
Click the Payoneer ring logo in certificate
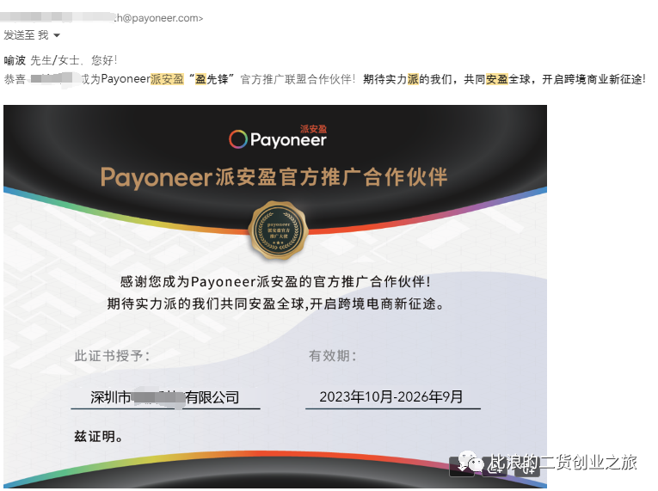[238, 139]
